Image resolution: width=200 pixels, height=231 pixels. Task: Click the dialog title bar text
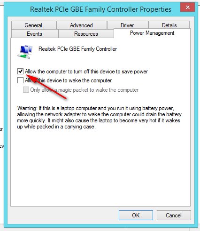[100, 9]
